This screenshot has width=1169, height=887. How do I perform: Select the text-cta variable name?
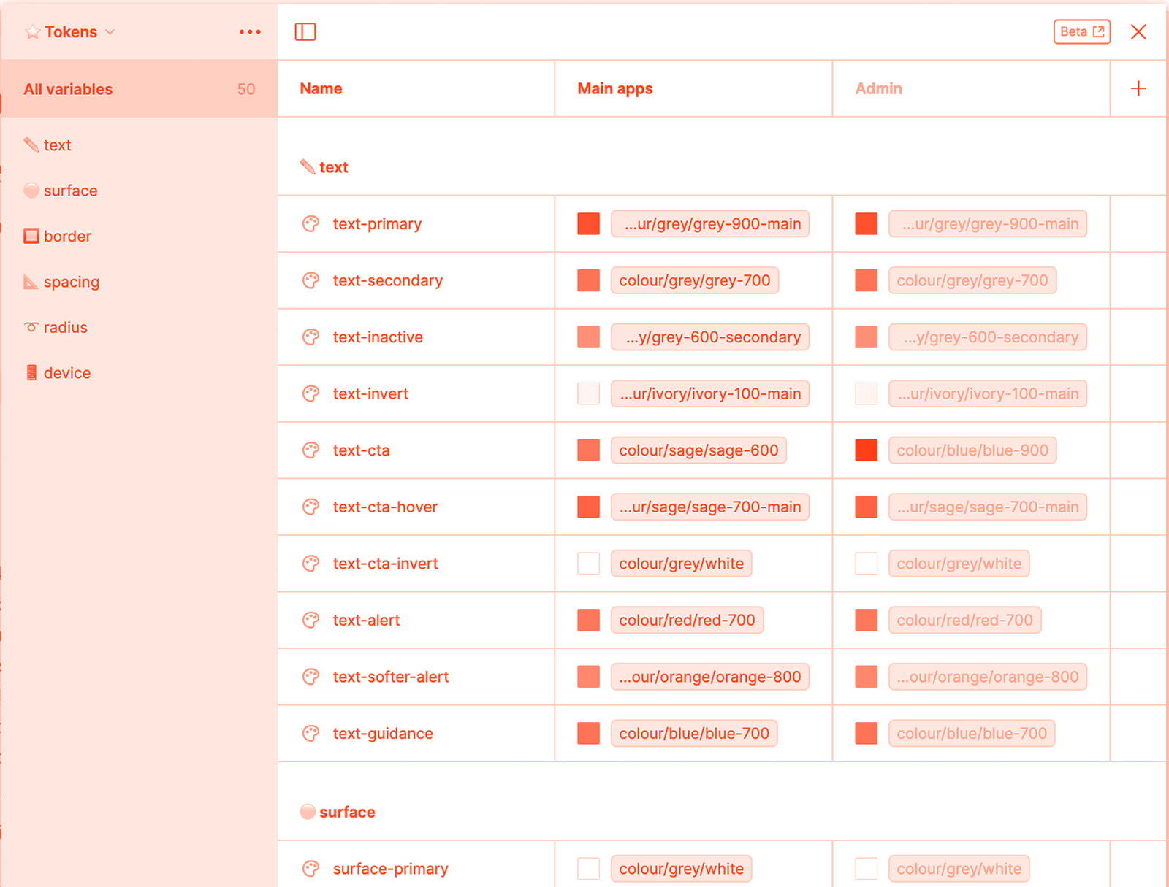click(361, 450)
